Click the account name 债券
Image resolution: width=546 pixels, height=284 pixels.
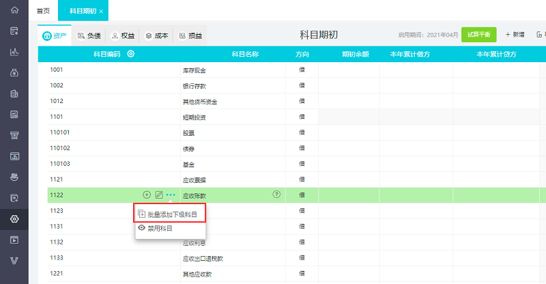189,149
